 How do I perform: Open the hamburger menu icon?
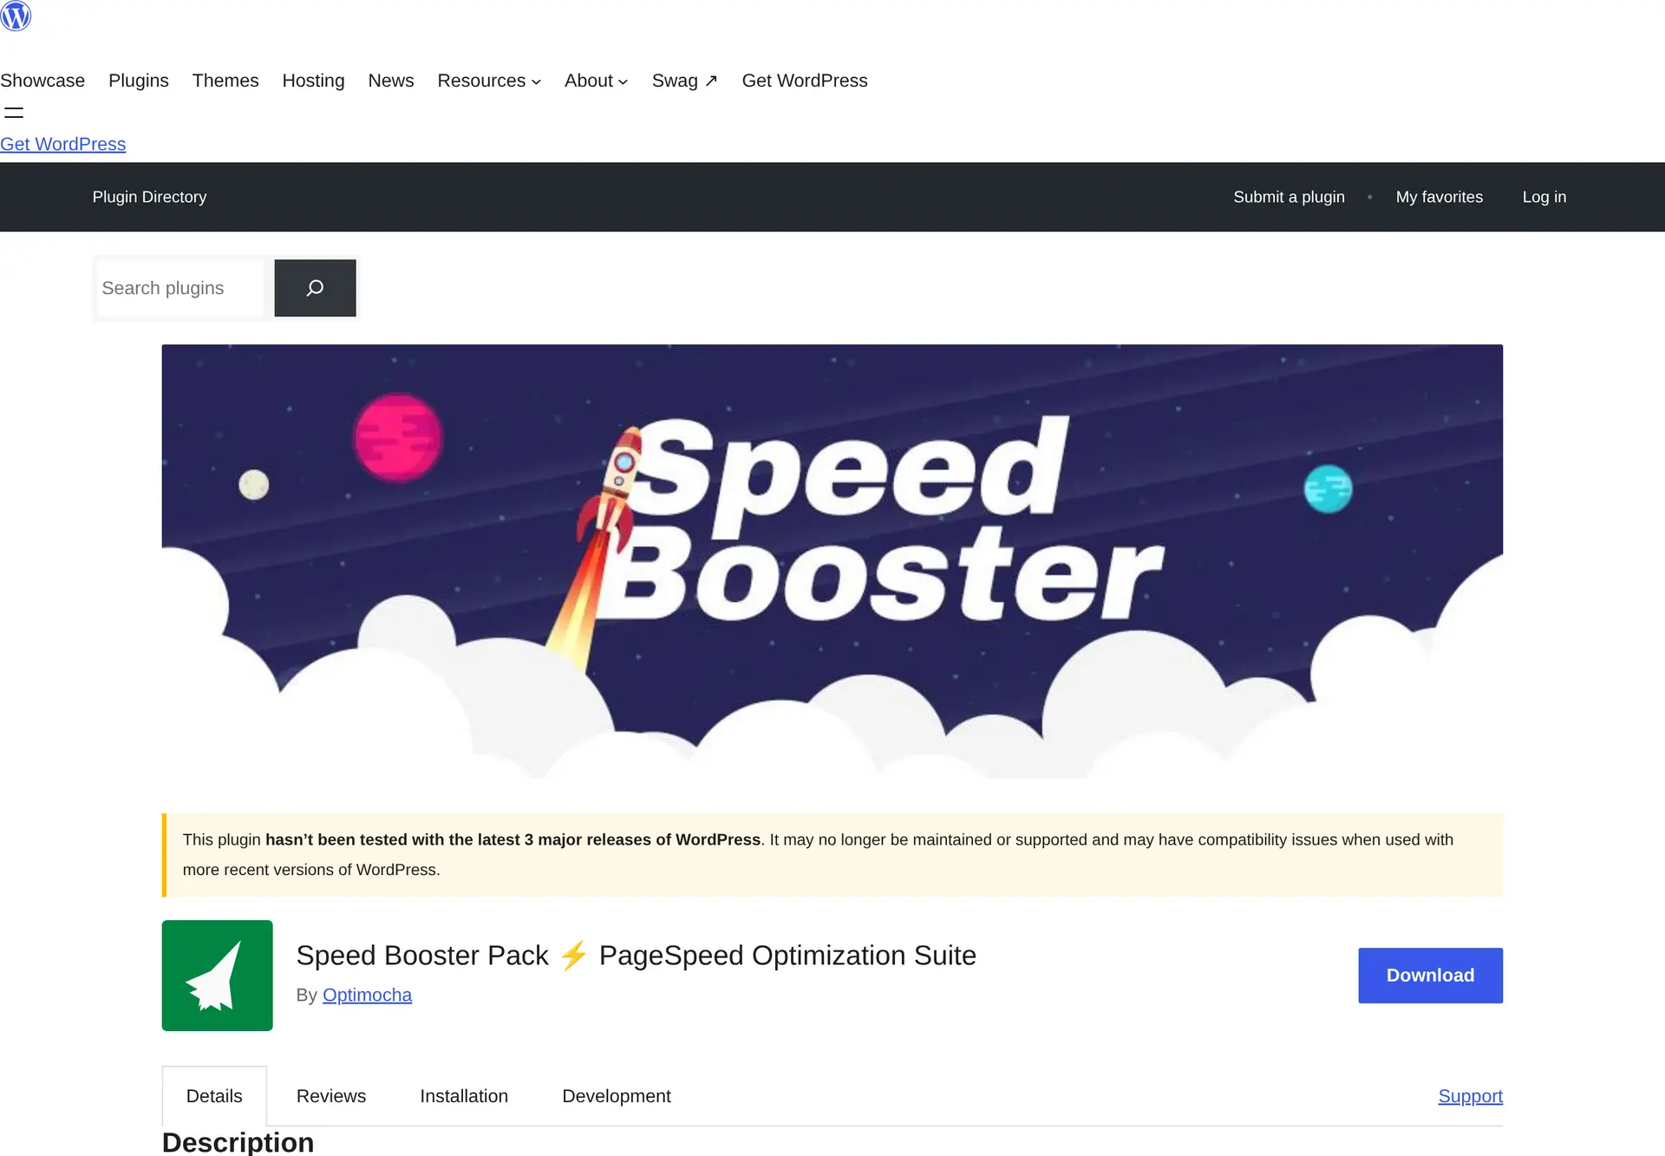tap(14, 113)
